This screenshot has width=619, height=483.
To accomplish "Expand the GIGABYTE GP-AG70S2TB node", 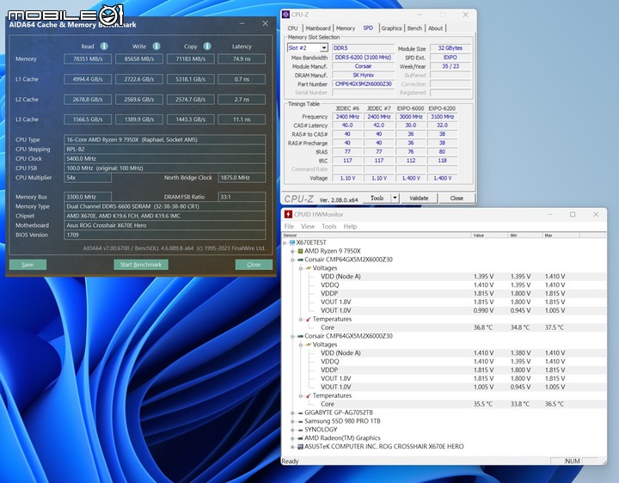I will (292, 413).
